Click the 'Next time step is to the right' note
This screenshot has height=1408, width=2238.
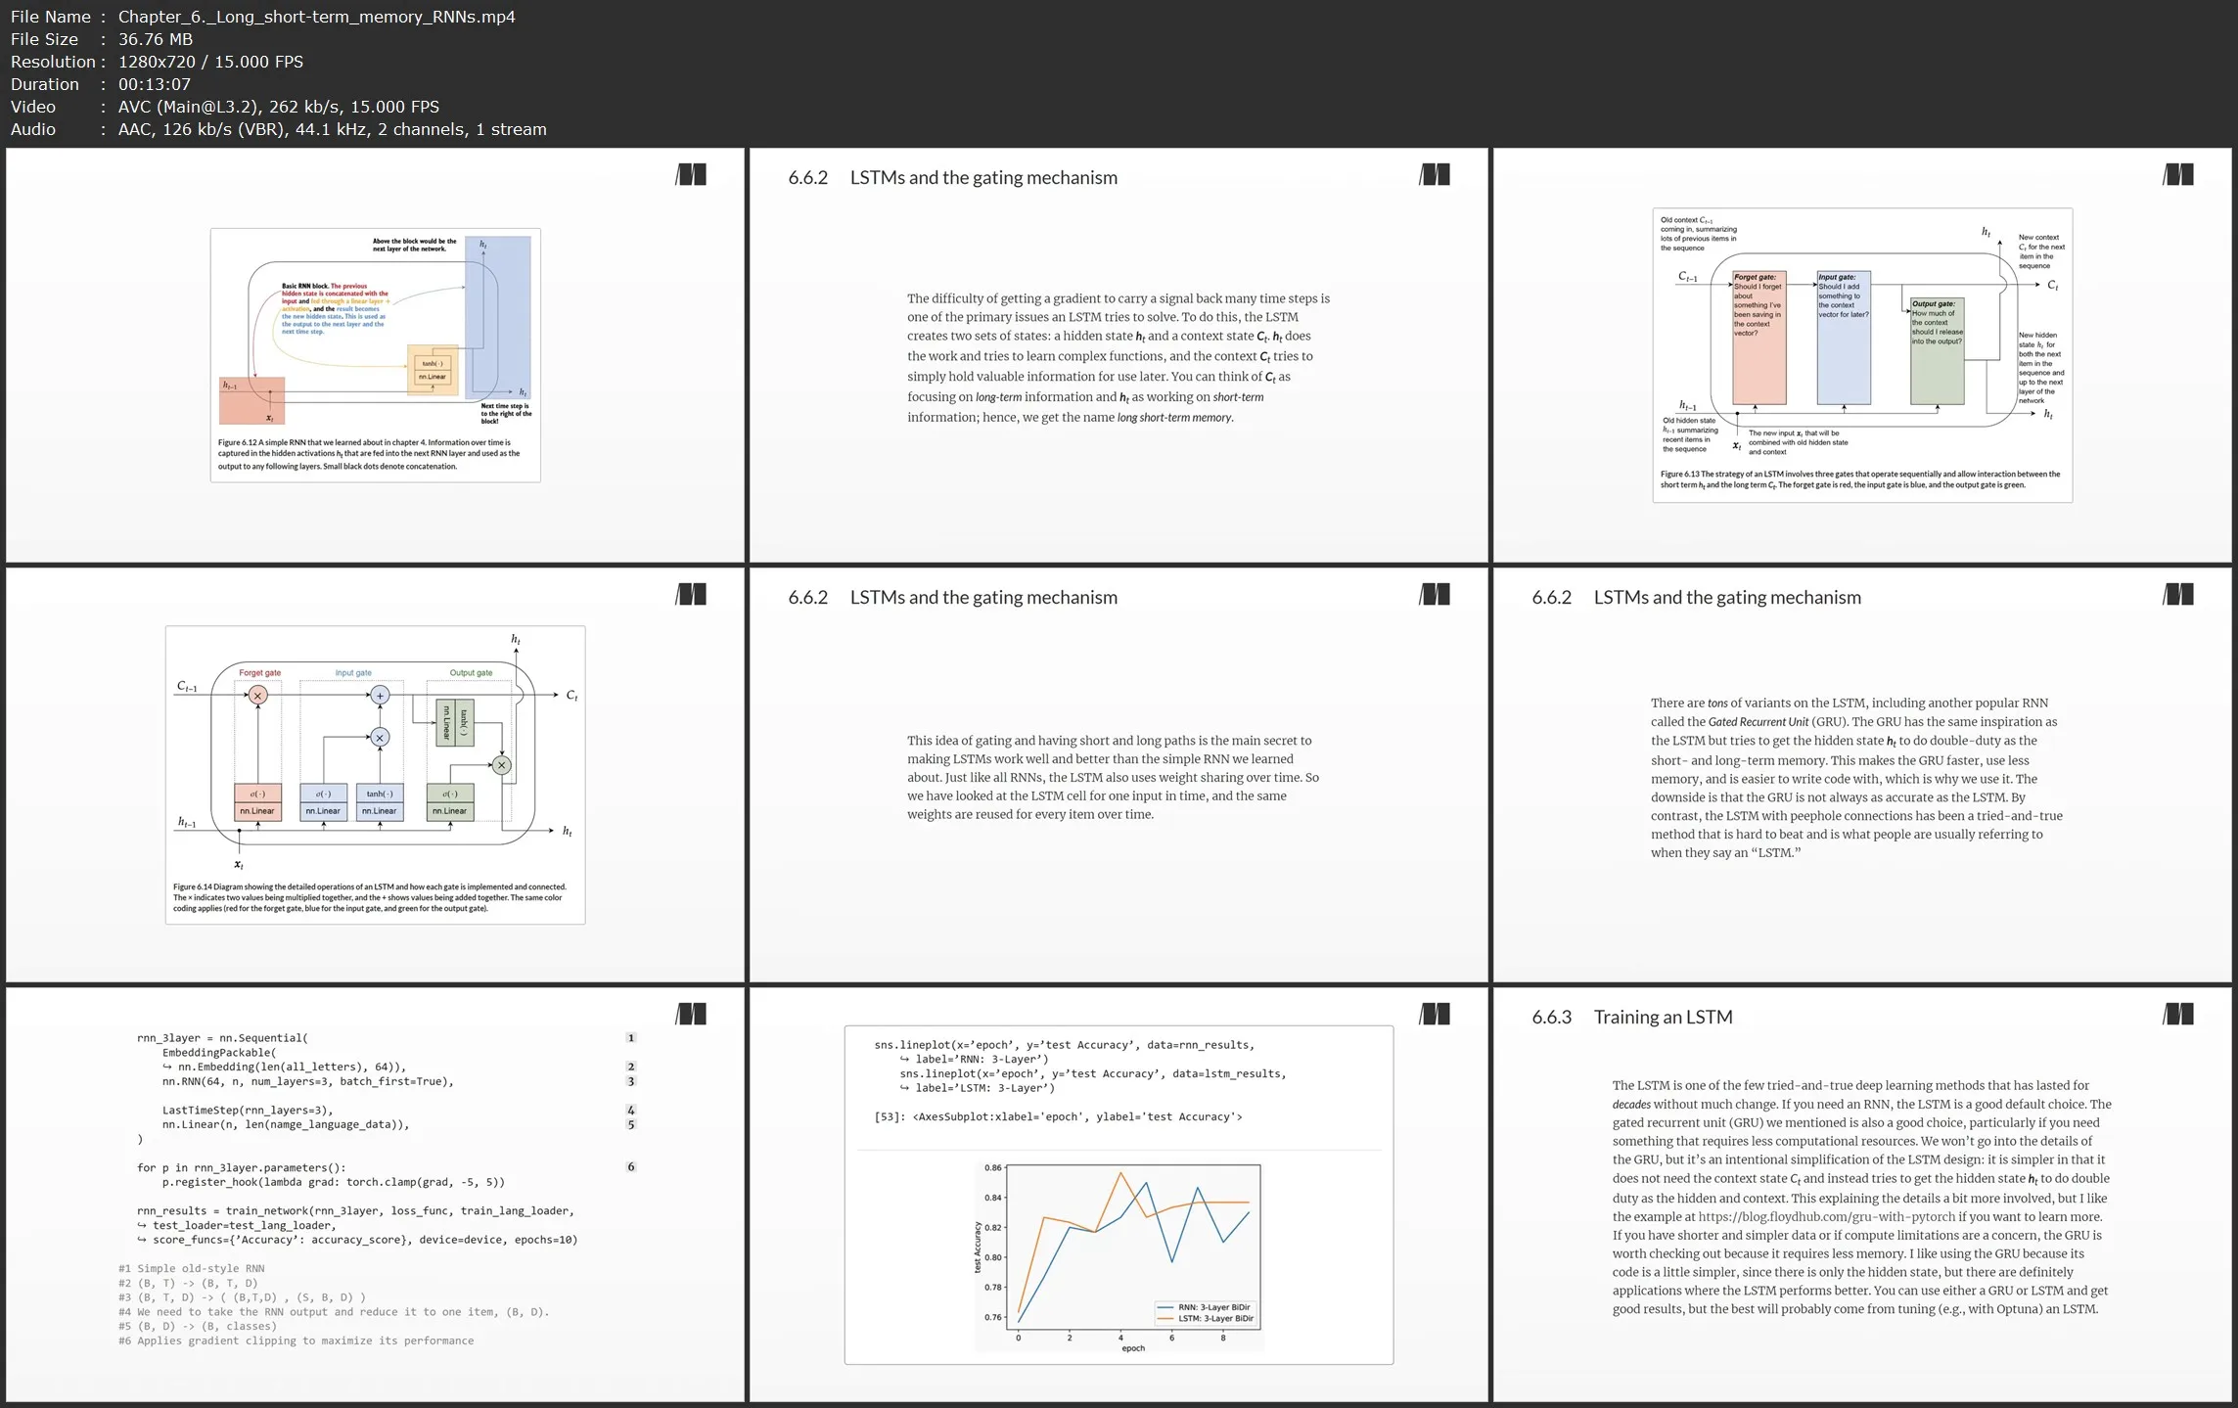click(x=506, y=414)
